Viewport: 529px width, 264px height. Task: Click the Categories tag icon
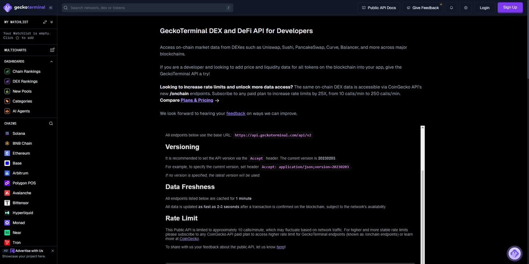pos(7,101)
